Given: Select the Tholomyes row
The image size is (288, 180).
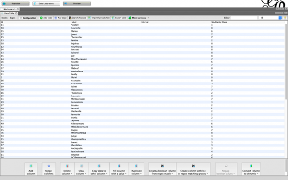Looking at the screenshot, I should coord(143,93).
